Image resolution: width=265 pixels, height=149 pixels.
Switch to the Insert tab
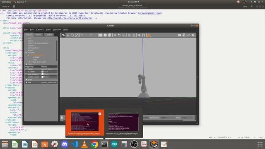(x=39, y=35)
